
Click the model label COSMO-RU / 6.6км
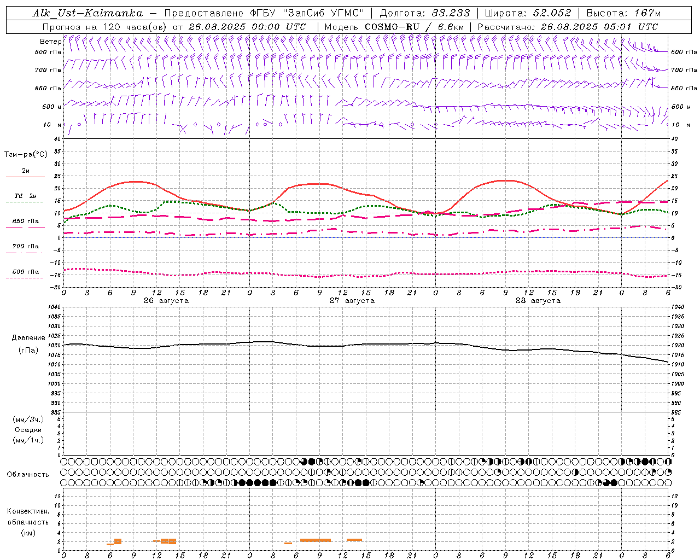click(x=414, y=27)
